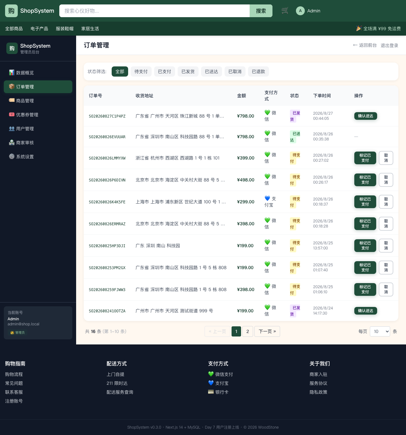This screenshot has width=406, height=435.
Task: Go to page 2 of orders
Action: [248, 331]
